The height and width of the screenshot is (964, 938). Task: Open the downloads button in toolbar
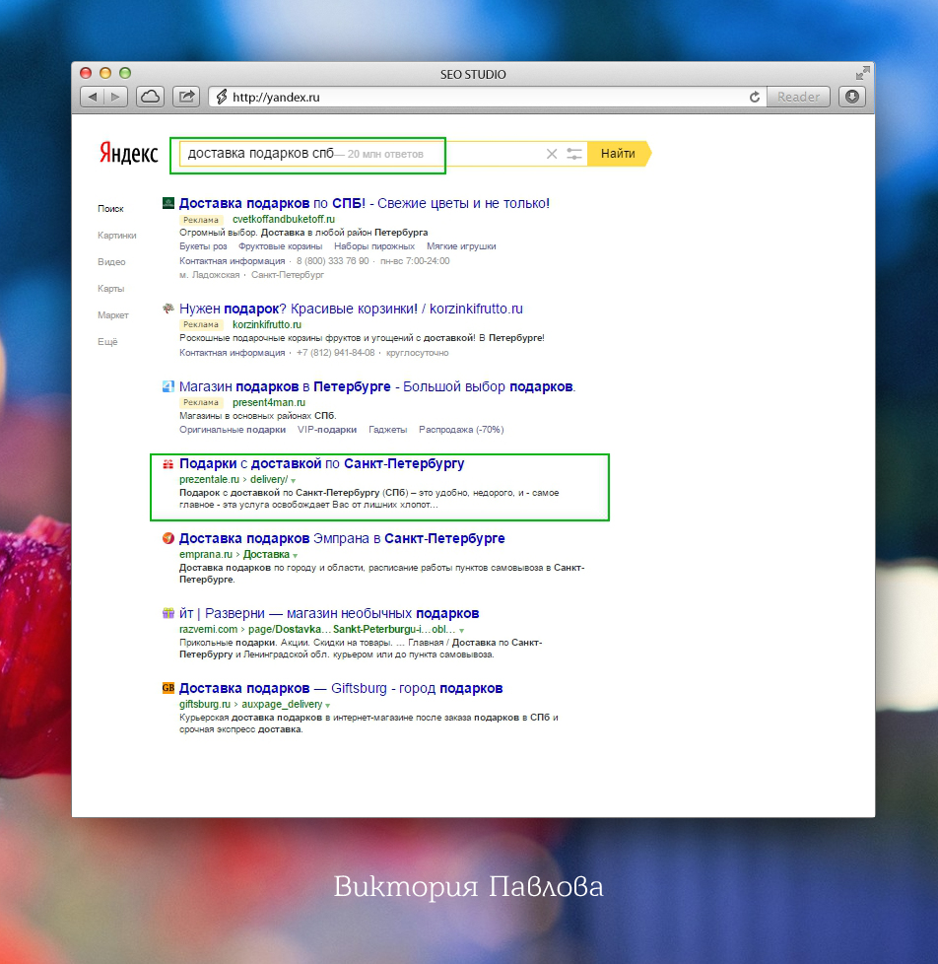coord(852,97)
